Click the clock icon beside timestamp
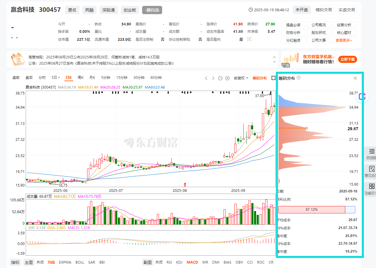 [251, 10]
